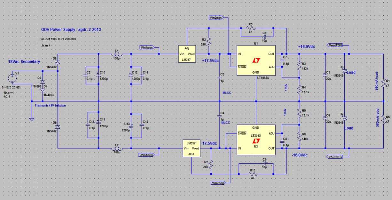Select diode D5 1N5402 symbol
The width and height of the screenshot is (392, 200).
[x=58, y=127]
